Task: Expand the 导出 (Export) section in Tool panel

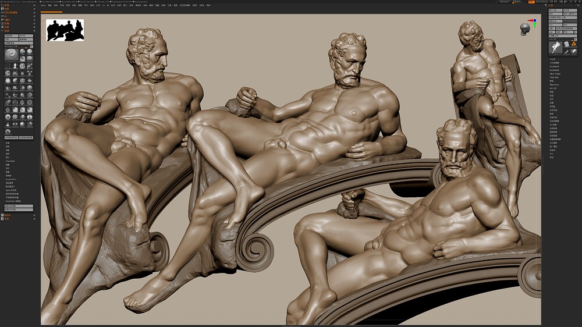Action: click(x=552, y=157)
